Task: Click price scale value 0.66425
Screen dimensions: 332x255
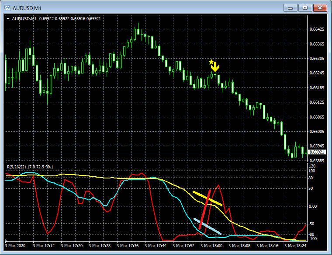Action: [317, 29]
